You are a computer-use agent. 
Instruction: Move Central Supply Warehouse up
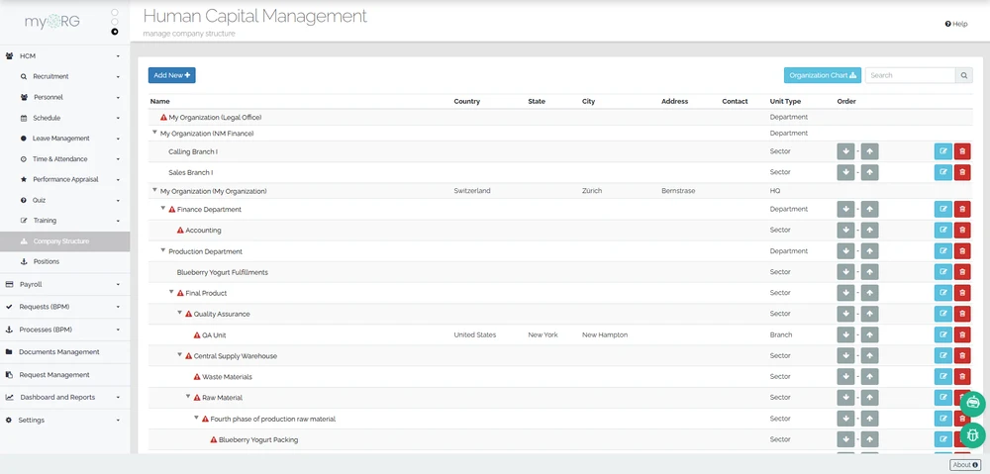point(869,356)
